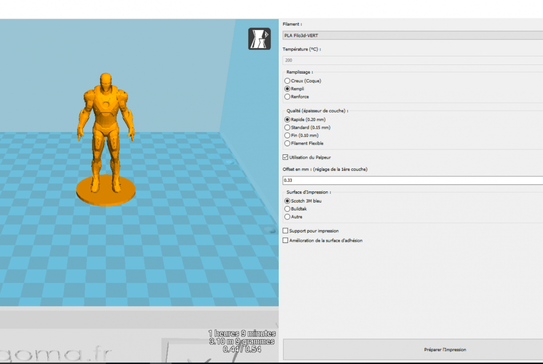Click the 3.10 m 9 grammes text
The width and height of the screenshot is (543, 364).
coord(242,341)
